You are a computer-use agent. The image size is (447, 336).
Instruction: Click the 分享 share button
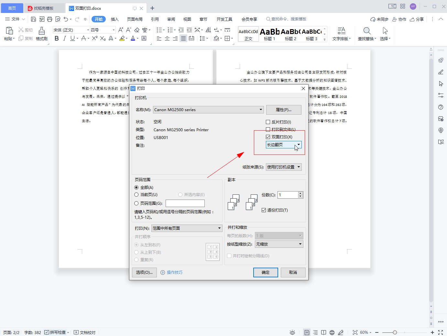coord(417,19)
